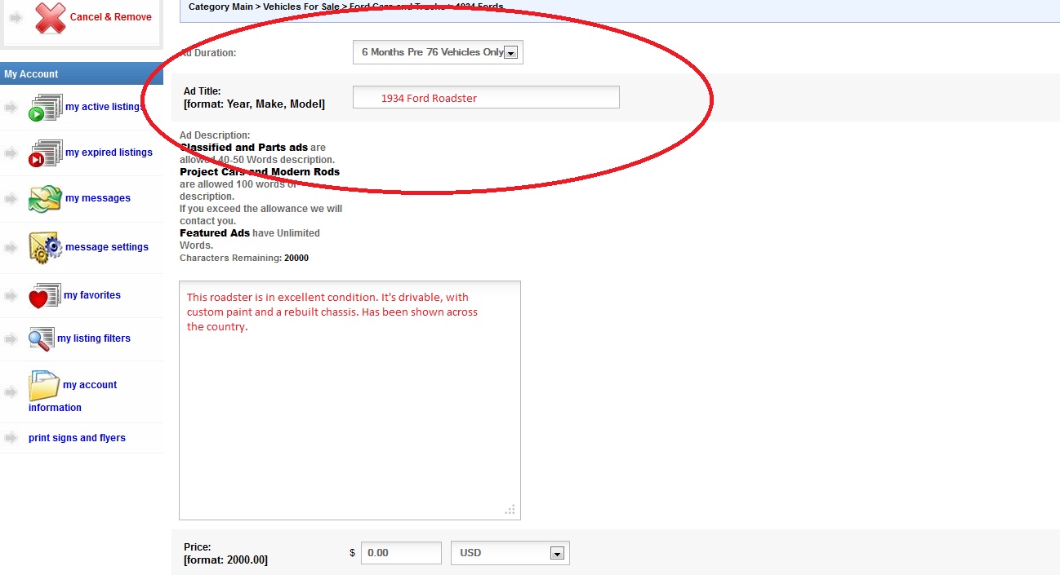Open 'message settings' link
Viewport: 1060px width, 575px height.
tap(107, 247)
